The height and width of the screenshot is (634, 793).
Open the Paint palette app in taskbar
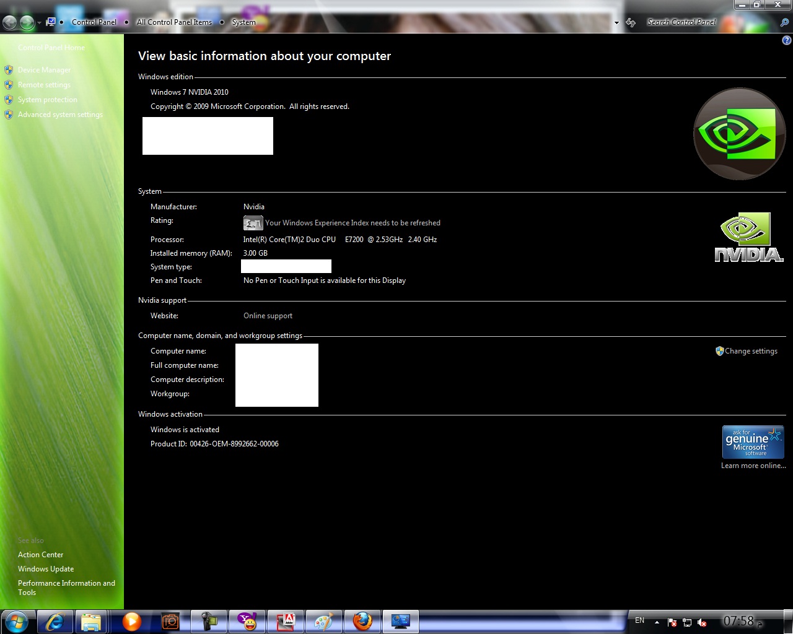click(x=324, y=621)
